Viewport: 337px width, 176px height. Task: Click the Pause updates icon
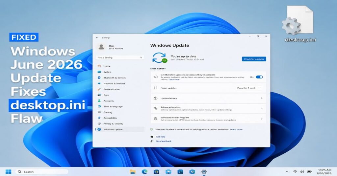click(155, 88)
